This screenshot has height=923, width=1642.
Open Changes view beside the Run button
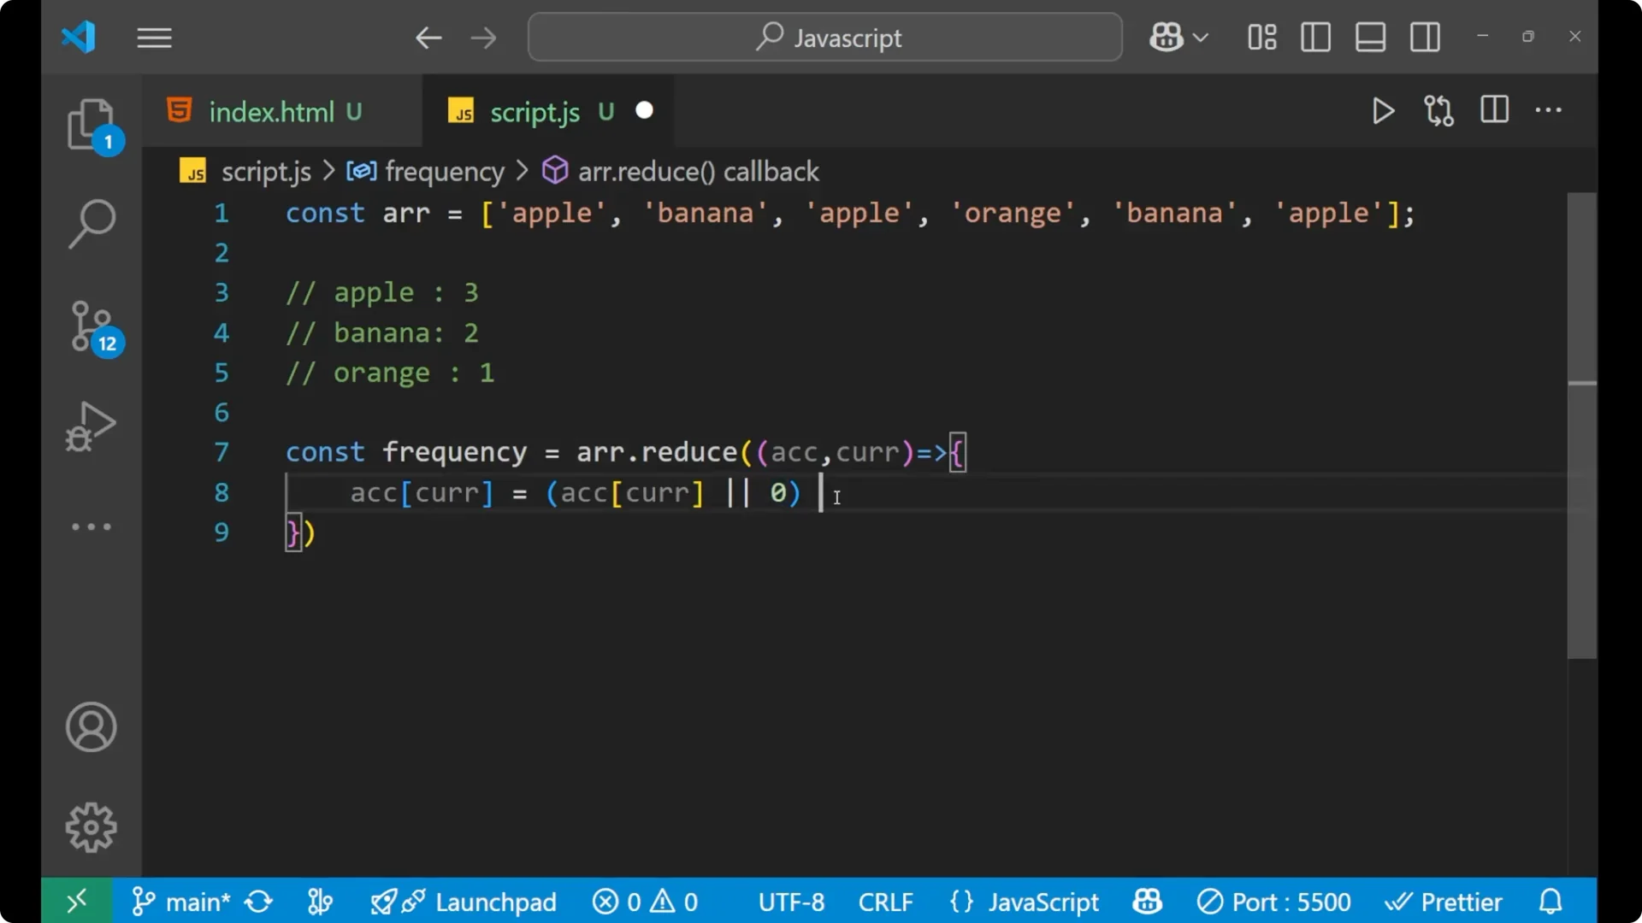(1438, 111)
